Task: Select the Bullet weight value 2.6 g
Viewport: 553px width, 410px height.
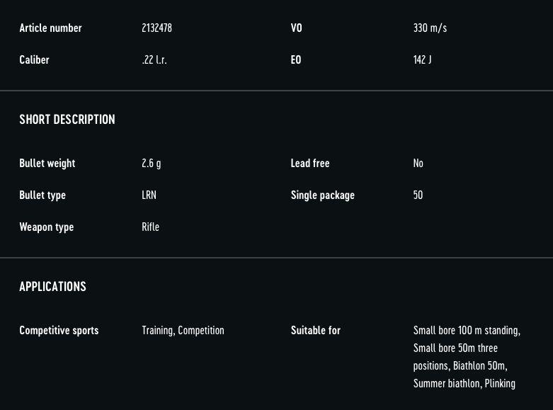Action: pyautogui.click(x=152, y=164)
